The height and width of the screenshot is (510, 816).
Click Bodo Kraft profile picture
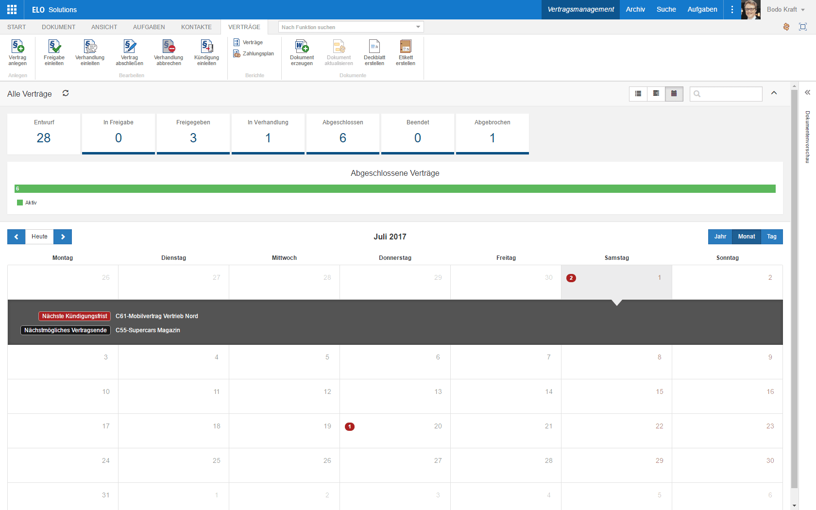(x=751, y=10)
